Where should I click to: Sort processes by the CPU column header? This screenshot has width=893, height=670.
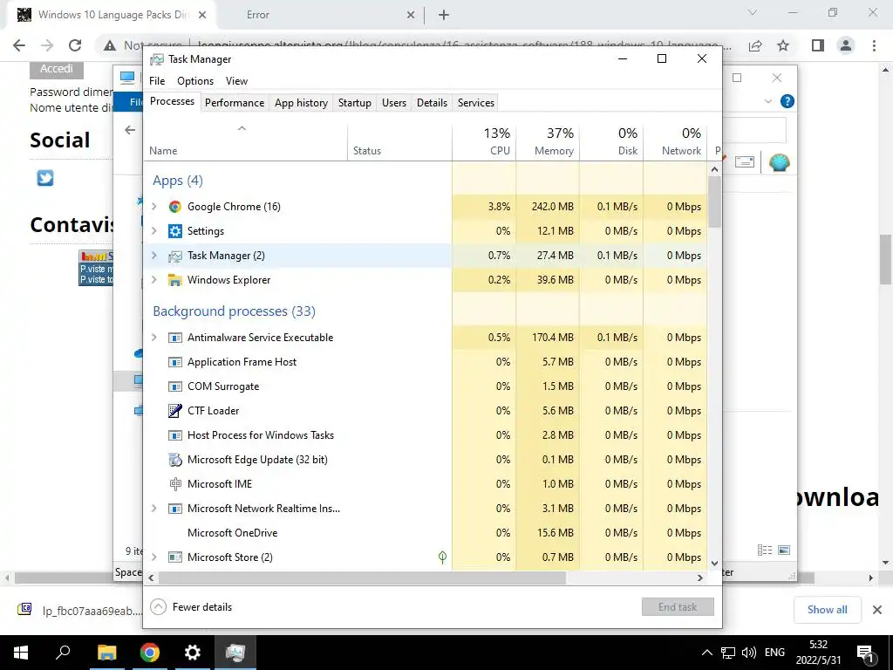tap(484, 142)
